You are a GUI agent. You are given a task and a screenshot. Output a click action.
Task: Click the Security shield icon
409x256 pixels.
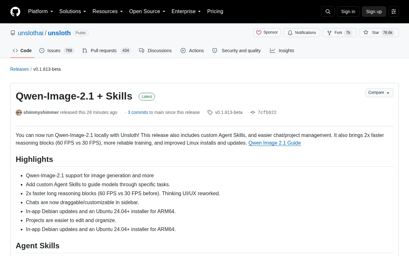click(x=215, y=51)
